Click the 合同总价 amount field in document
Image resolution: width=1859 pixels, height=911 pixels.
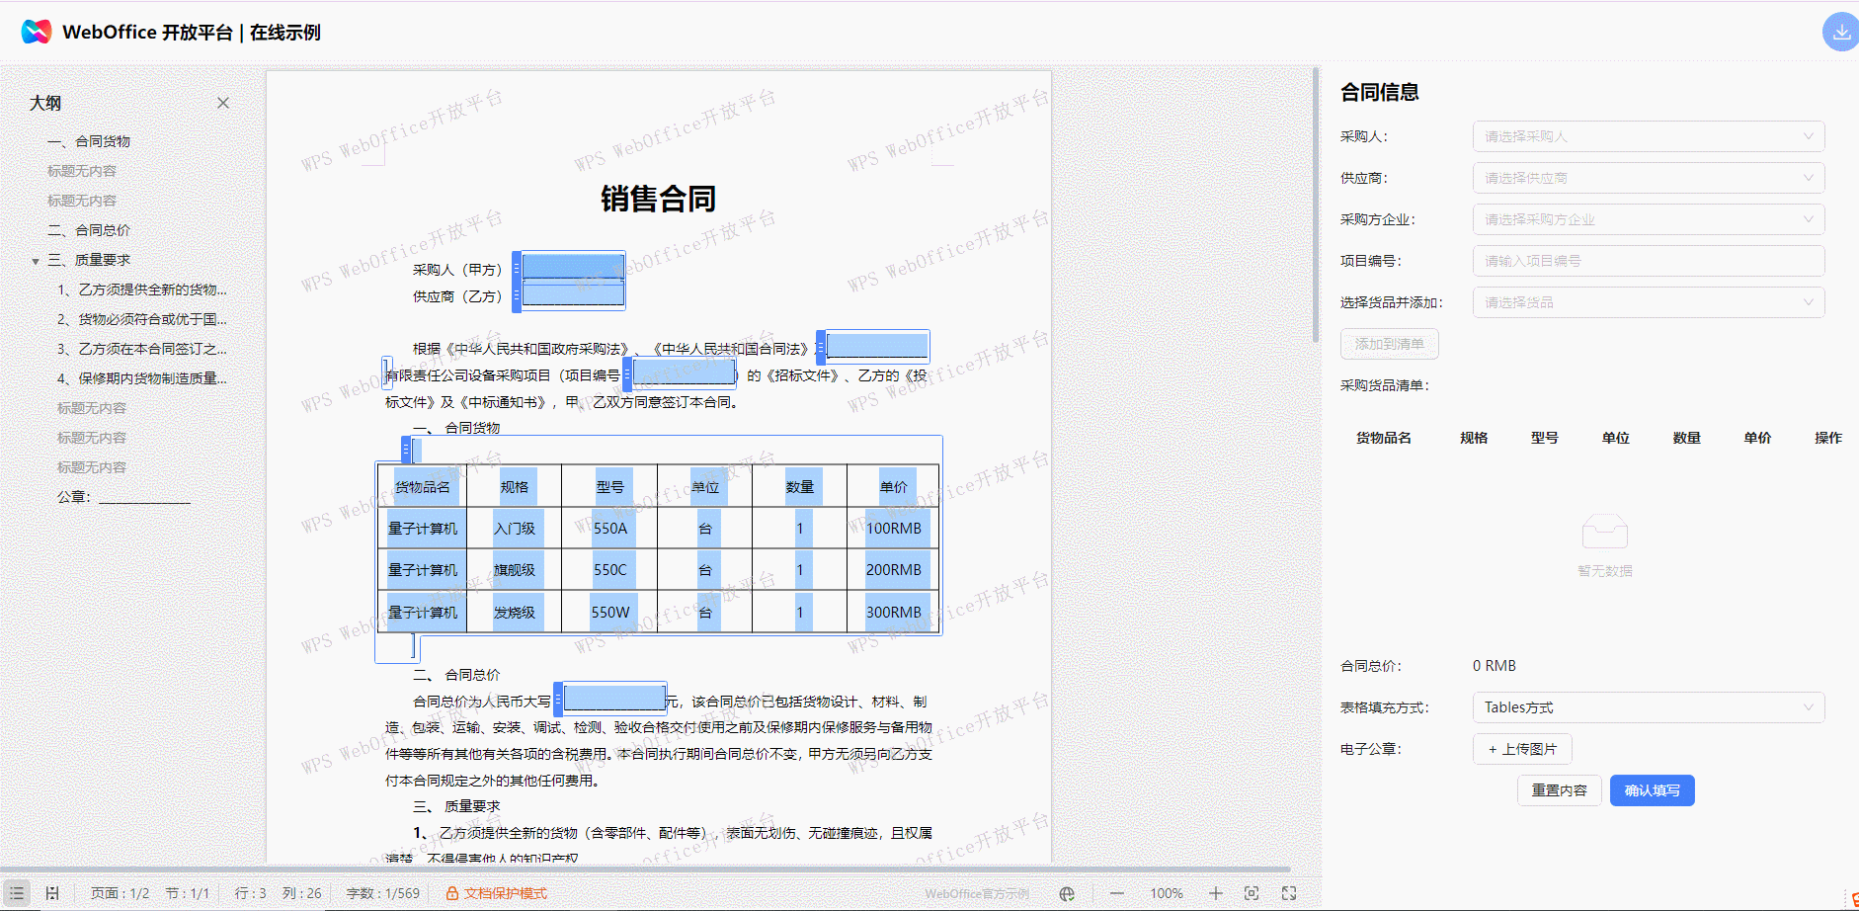(x=614, y=699)
